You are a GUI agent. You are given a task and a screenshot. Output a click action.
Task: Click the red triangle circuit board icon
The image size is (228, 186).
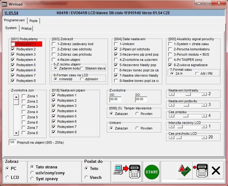(184, 171)
